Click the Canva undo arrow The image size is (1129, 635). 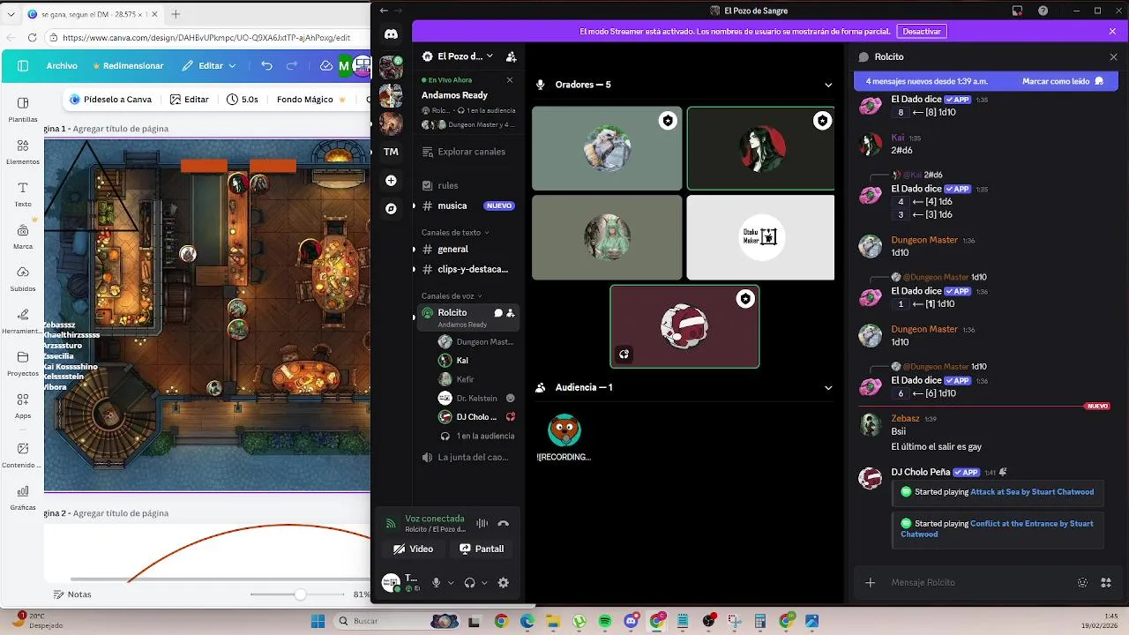pos(267,65)
